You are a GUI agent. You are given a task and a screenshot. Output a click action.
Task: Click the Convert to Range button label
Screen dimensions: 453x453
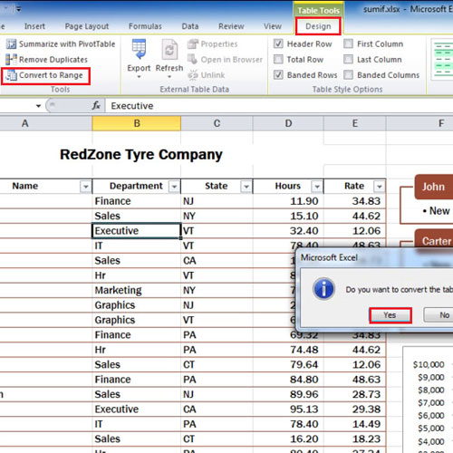tap(51, 75)
